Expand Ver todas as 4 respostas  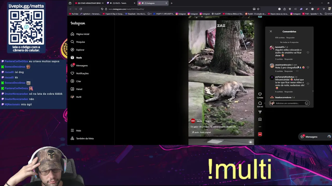point(289,42)
